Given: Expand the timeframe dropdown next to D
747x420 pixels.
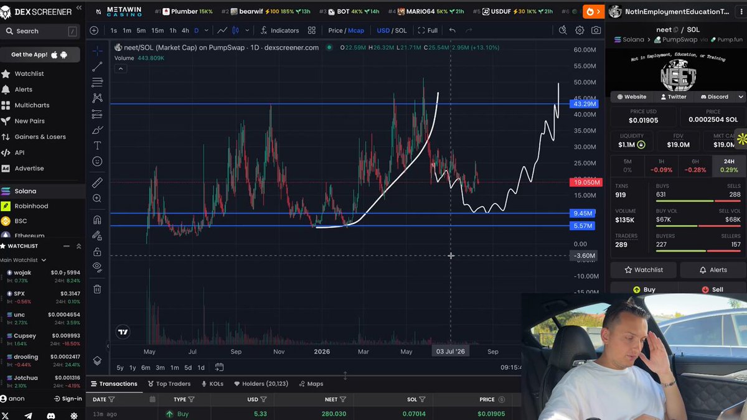Looking at the screenshot, I should tap(207, 30).
